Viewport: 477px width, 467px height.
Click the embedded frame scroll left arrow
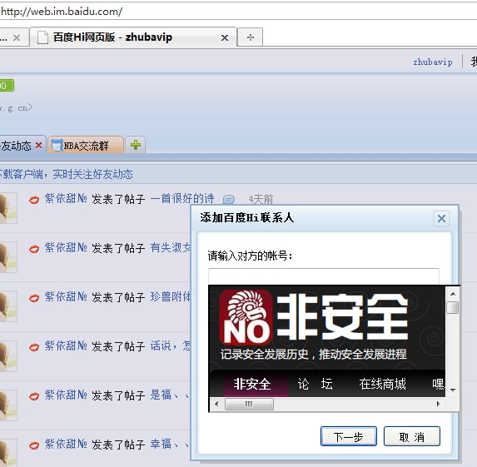(216, 404)
